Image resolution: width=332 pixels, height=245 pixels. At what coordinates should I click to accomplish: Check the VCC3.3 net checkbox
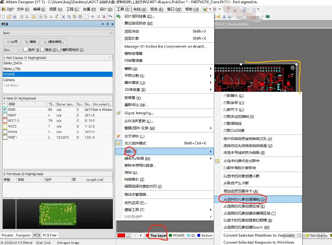coord(5,121)
